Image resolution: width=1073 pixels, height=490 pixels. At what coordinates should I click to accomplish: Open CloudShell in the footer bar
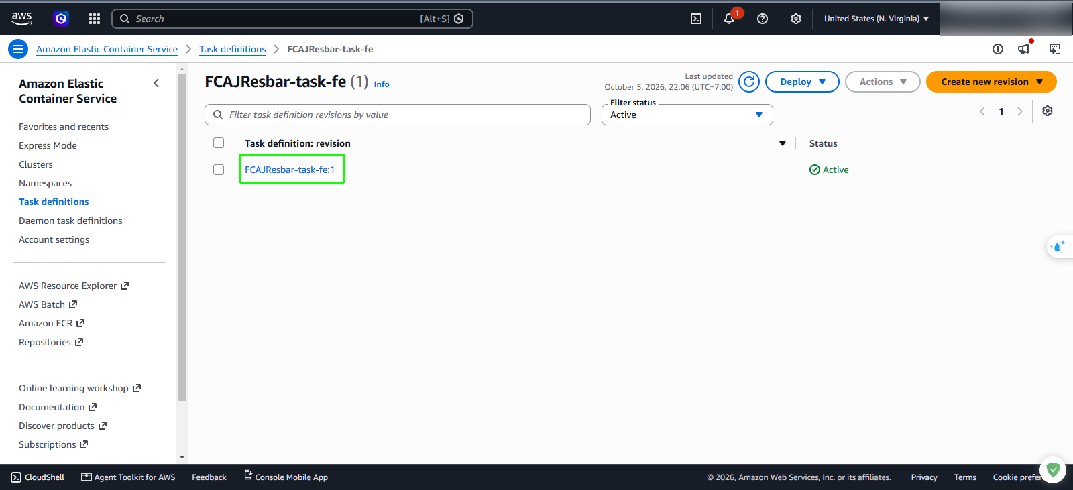click(x=38, y=477)
